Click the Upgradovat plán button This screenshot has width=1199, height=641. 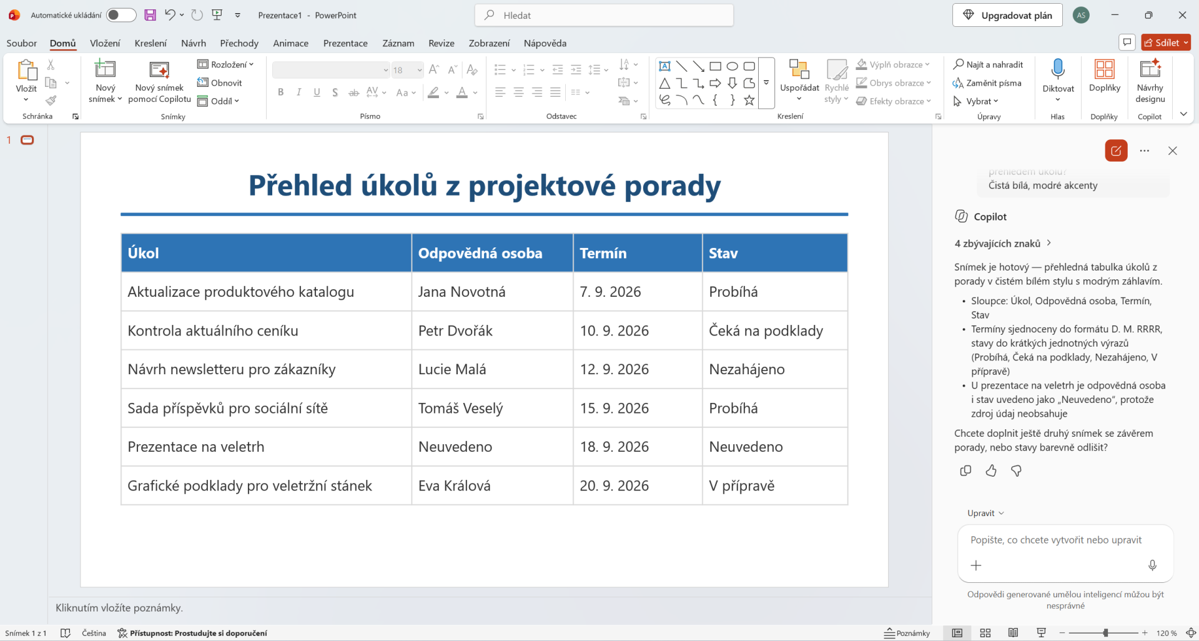(x=1007, y=15)
